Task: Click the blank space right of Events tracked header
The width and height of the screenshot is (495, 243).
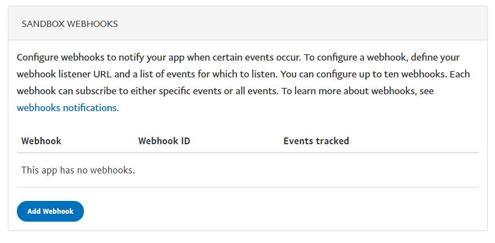Action: pos(417,141)
